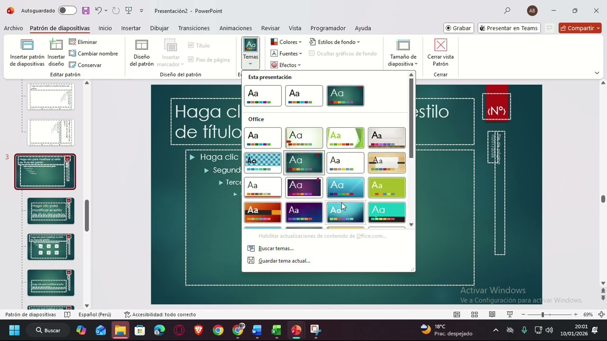Click the zoom slider in status bar
This screenshot has height=341, width=607.
pyautogui.click(x=550, y=314)
